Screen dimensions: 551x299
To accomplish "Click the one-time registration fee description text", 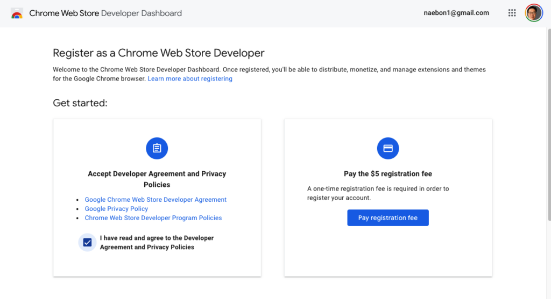I will coord(378,193).
